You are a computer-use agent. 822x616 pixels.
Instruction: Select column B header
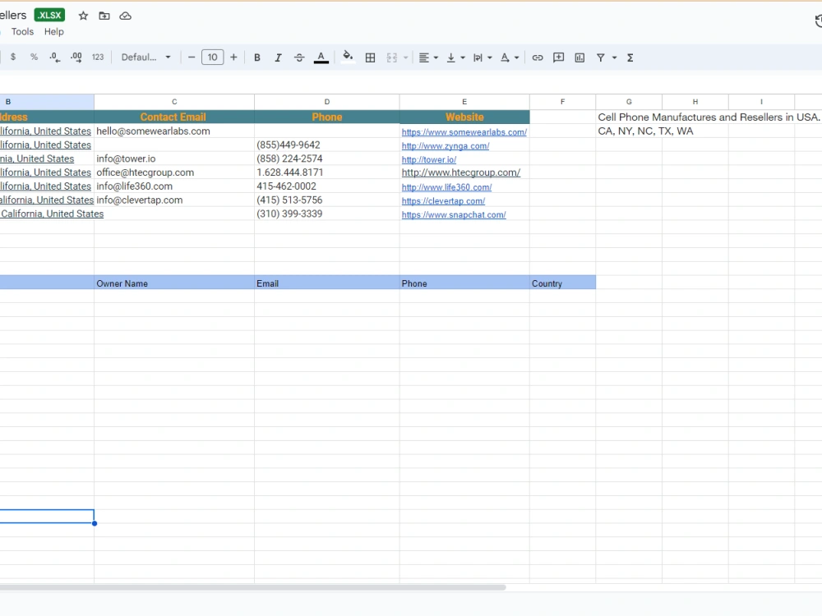(x=47, y=102)
